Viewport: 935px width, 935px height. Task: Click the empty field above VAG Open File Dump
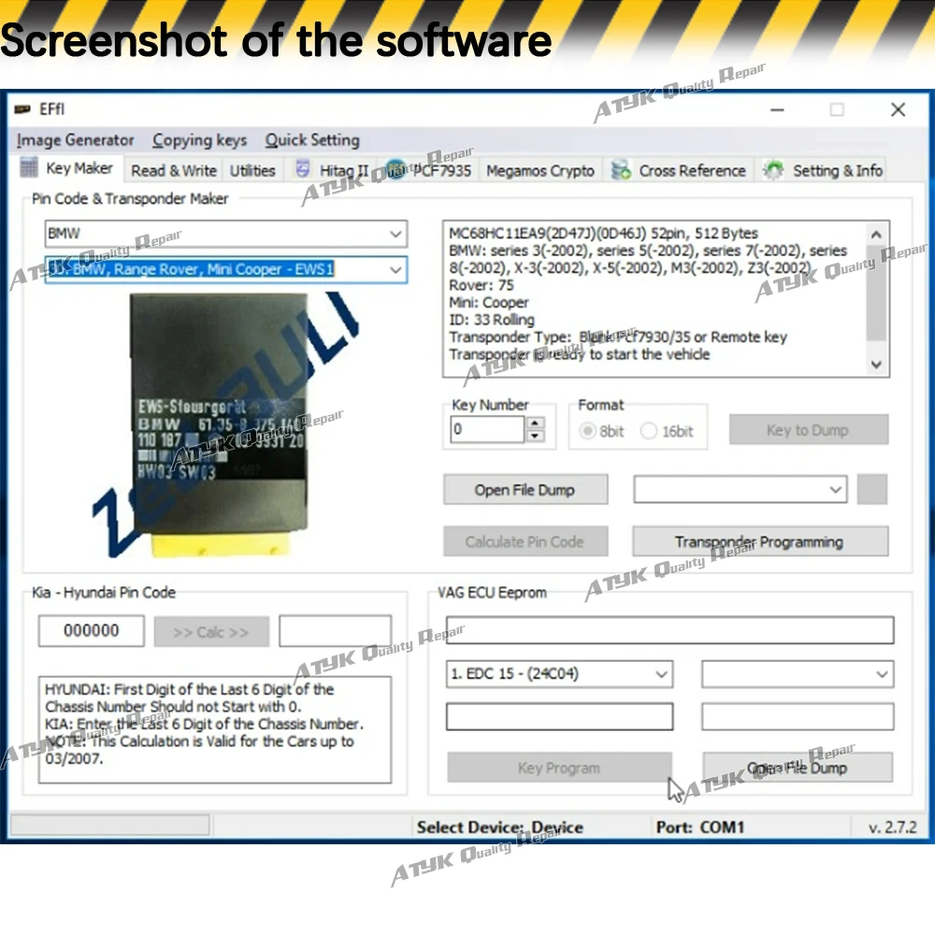click(x=798, y=717)
